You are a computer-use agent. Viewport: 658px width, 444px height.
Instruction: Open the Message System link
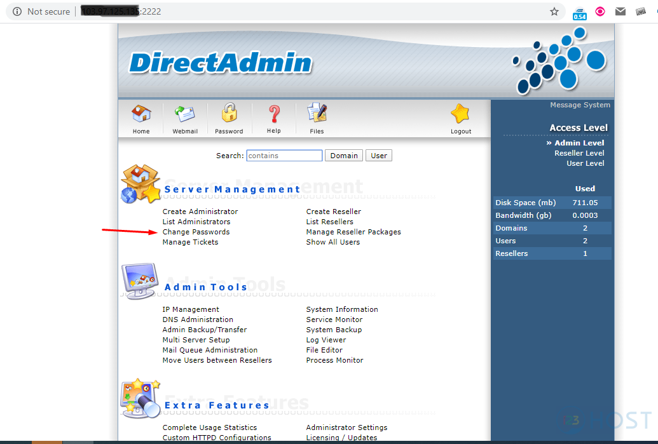pos(580,105)
